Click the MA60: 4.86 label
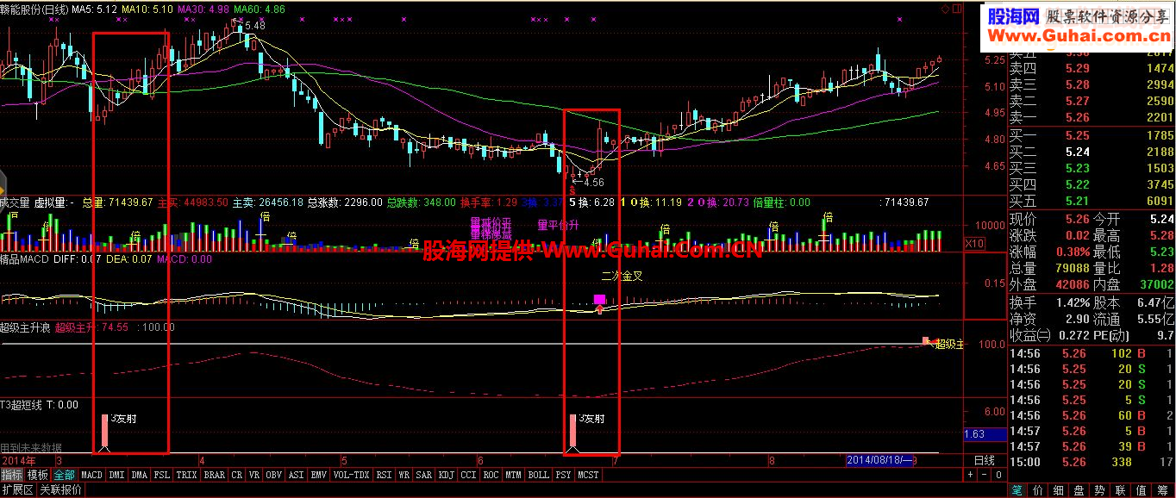1176x498 pixels. (260, 9)
